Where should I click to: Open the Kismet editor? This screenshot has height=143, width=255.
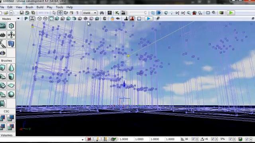[x=117, y=13]
